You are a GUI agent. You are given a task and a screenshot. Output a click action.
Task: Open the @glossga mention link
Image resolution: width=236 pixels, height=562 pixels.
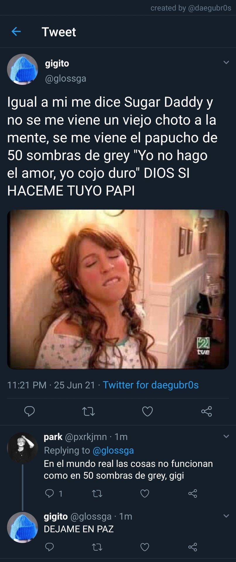click(x=113, y=450)
